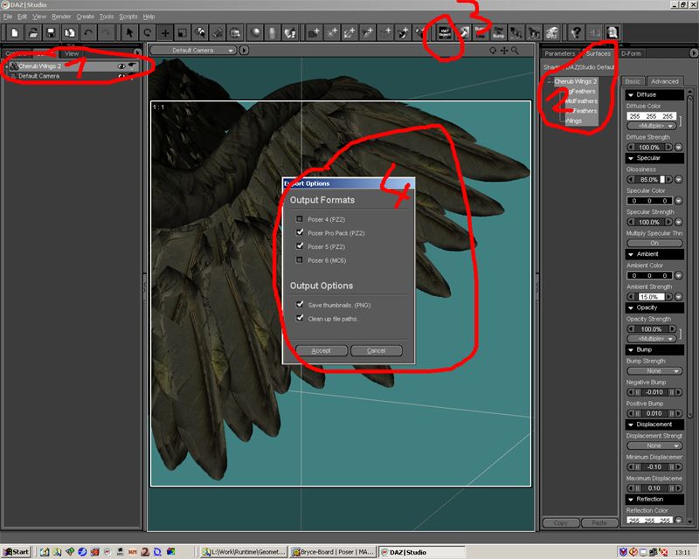Switch to Bryce-Board taskbar window
The width and height of the screenshot is (699, 559).
click(333, 552)
